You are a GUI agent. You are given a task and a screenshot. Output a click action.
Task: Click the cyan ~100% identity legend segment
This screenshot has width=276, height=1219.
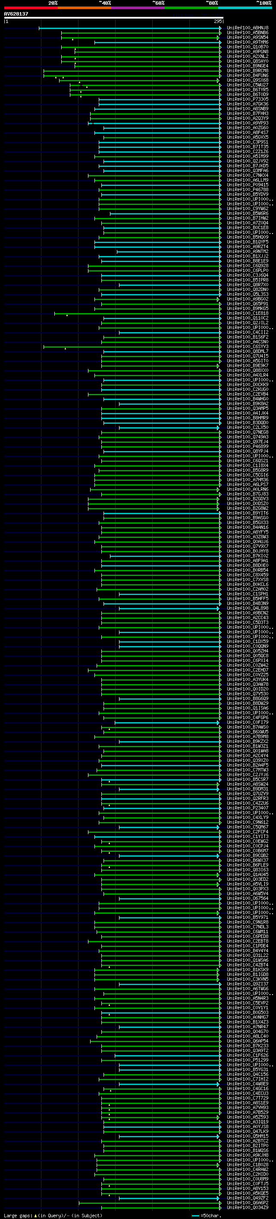(245, 8)
